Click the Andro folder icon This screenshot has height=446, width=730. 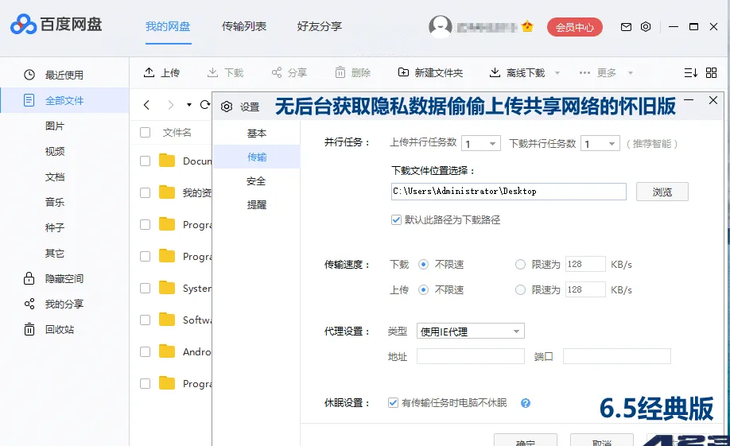tap(167, 351)
